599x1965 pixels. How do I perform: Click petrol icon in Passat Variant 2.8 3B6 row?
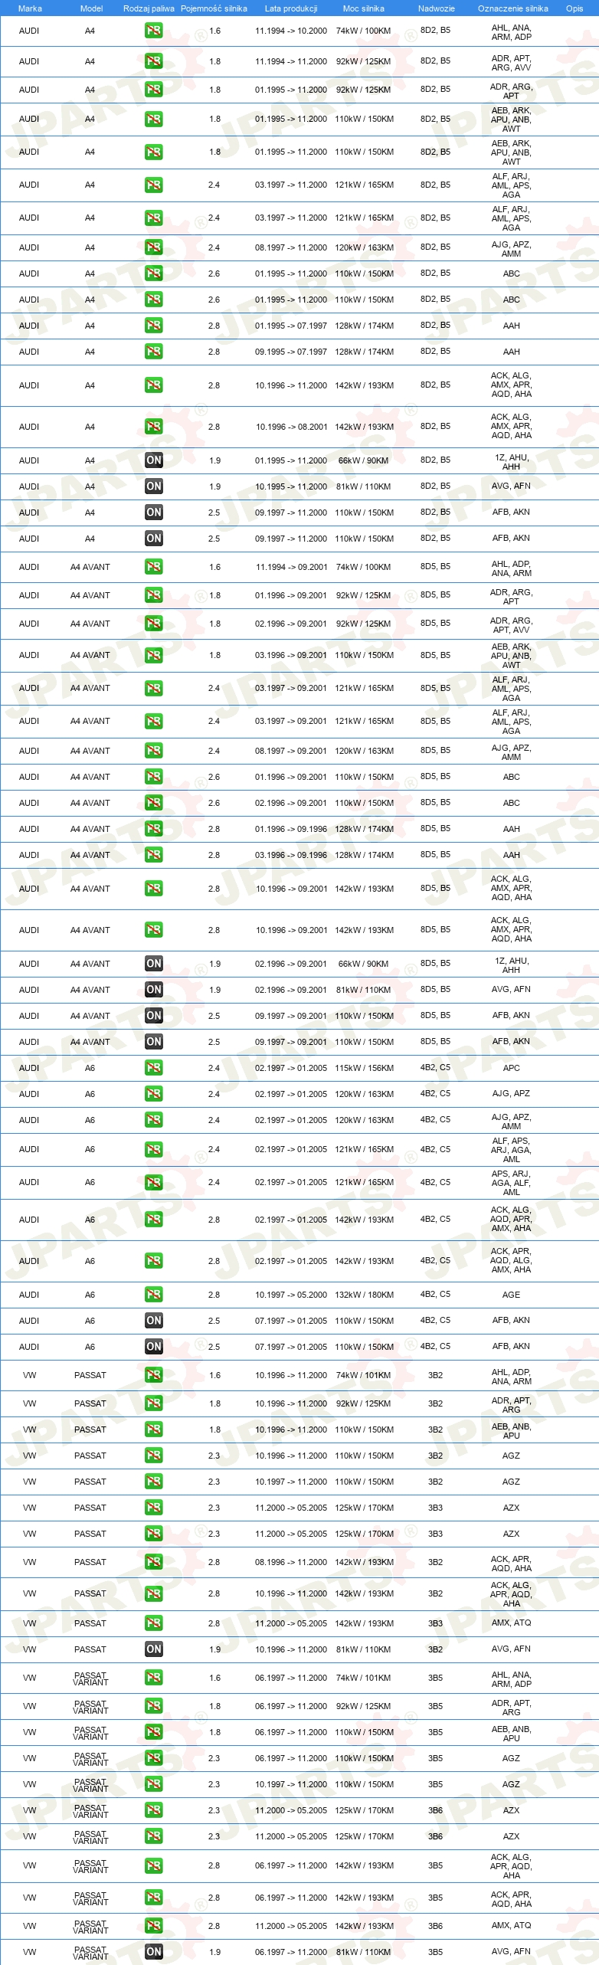coord(153,1926)
